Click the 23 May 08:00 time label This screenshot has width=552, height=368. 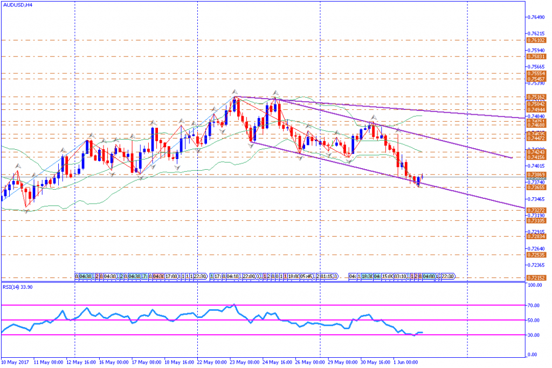coord(245,362)
